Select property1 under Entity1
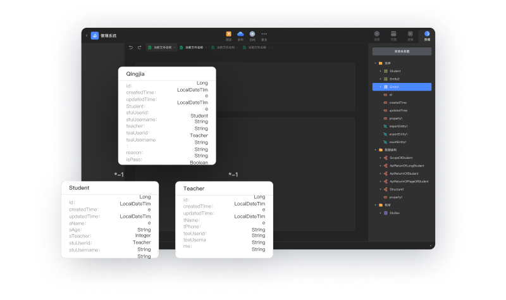Viewport: 506px width, 300px height. pyautogui.click(x=396, y=118)
